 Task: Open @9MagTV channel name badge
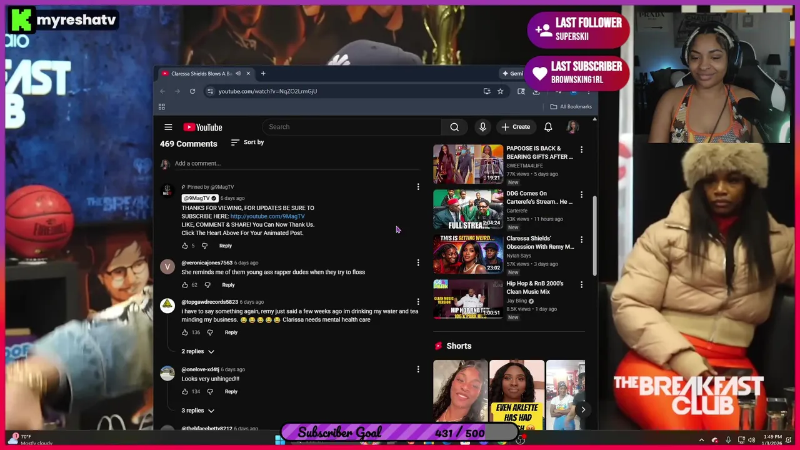199,198
